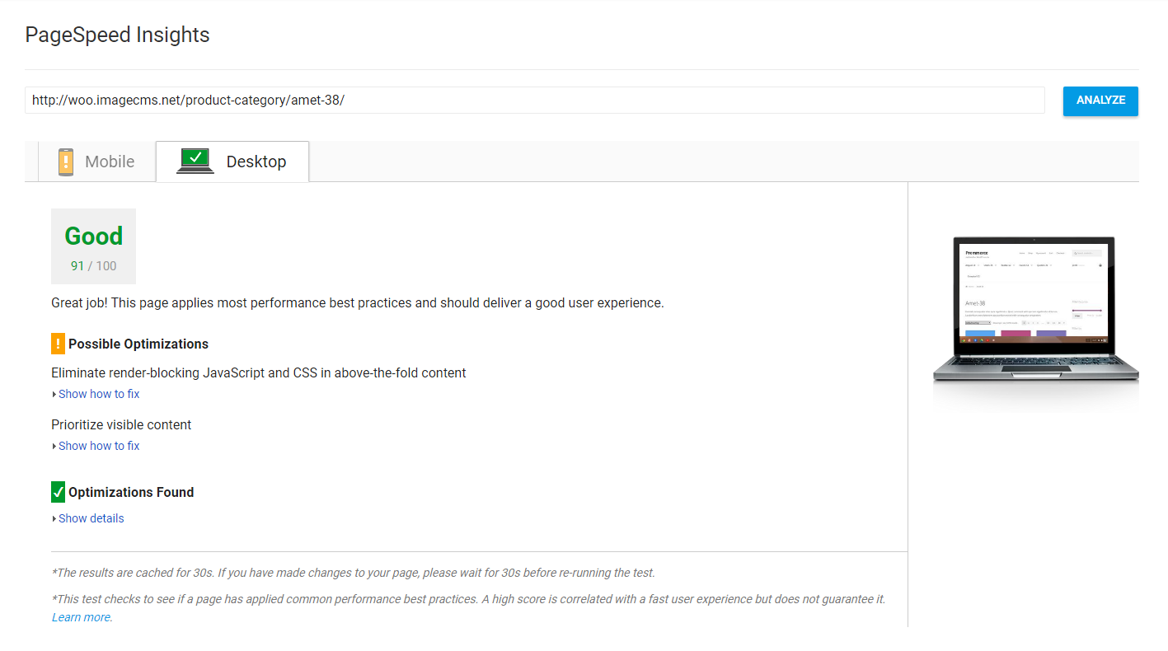This screenshot has width=1168, height=651.
Task: Select the Desktop tab label
Action: tap(256, 162)
